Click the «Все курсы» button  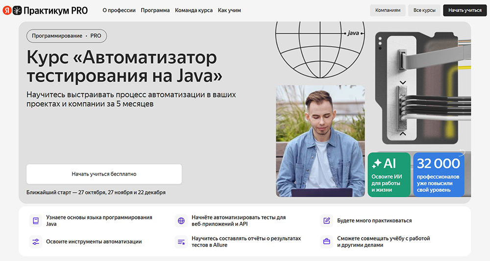pyautogui.click(x=424, y=10)
